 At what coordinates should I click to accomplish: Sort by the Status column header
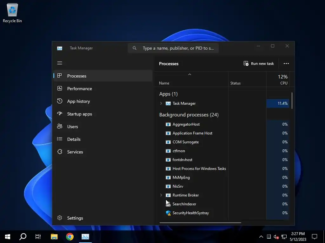(247, 79)
